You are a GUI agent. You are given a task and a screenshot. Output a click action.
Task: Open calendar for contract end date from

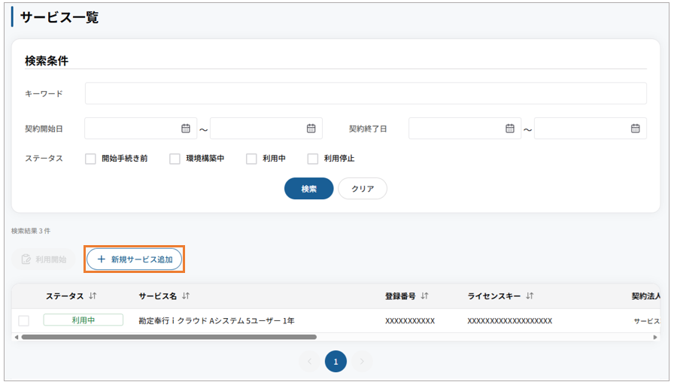(510, 129)
